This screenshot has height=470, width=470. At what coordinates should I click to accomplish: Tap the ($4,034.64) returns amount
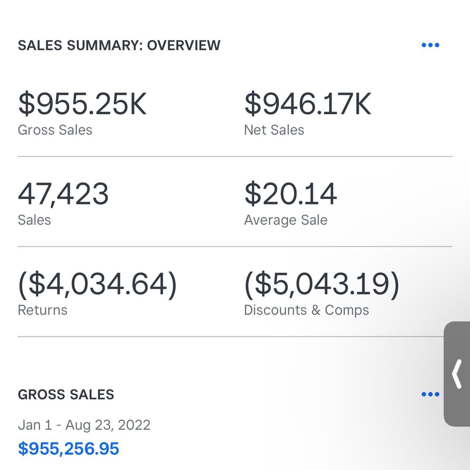(x=97, y=284)
